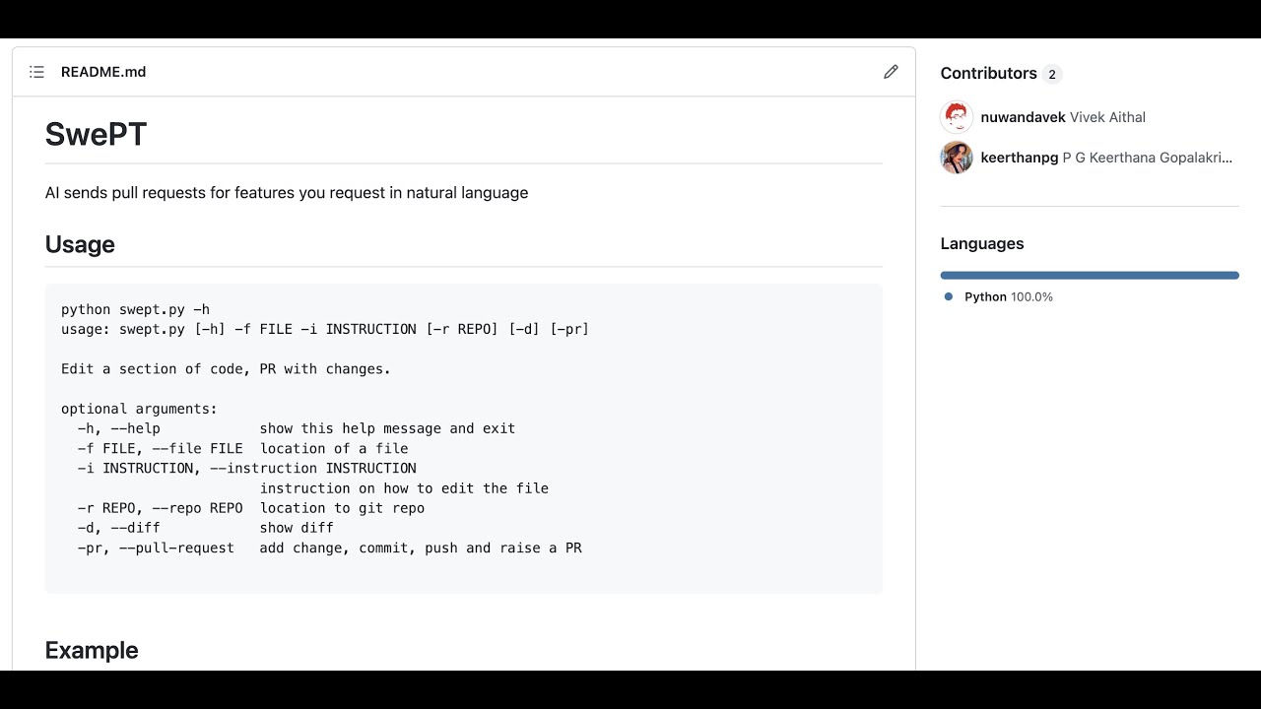Click the pencil icon to edit README
1261x709 pixels.
pos(891,72)
